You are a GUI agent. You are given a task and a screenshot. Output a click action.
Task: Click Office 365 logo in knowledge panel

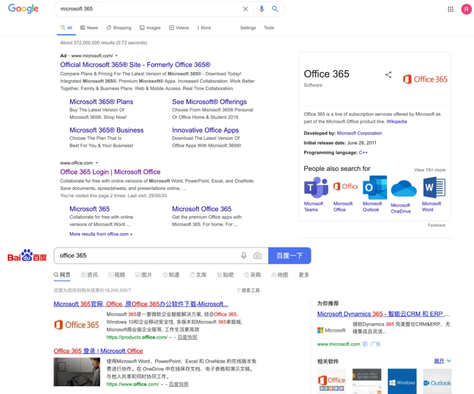[425, 79]
